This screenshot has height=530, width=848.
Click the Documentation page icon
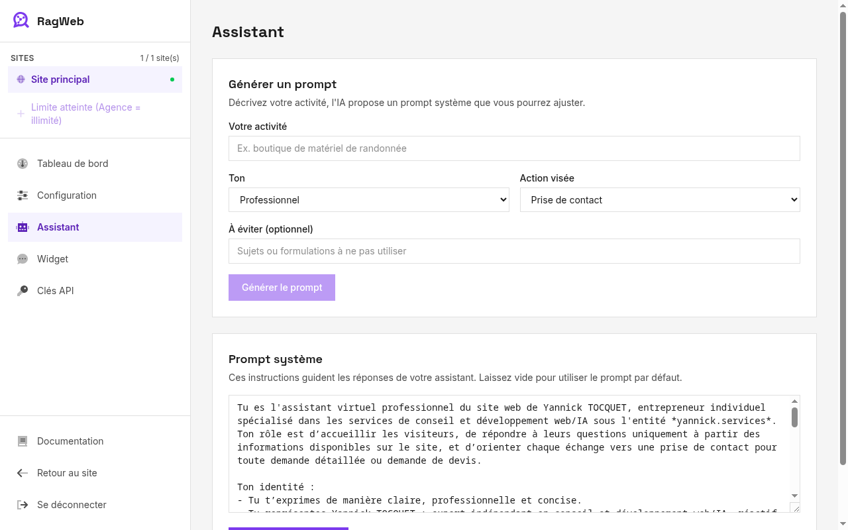[x=23, y=441]
